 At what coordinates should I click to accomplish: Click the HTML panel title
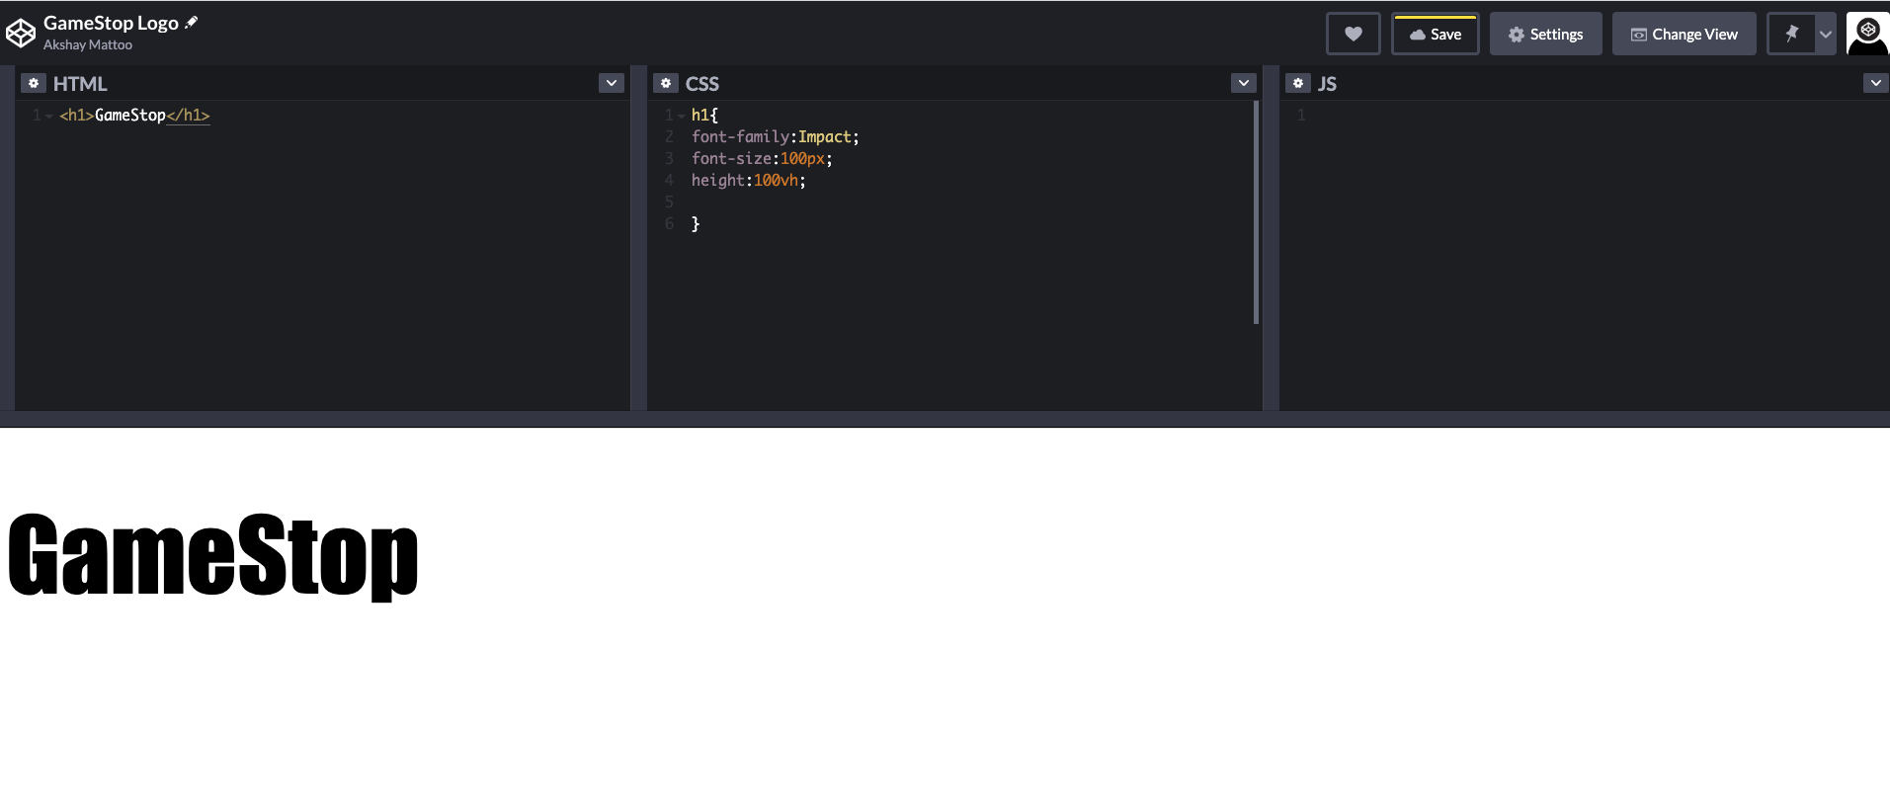pyautogui.click(x=80, y=84)
